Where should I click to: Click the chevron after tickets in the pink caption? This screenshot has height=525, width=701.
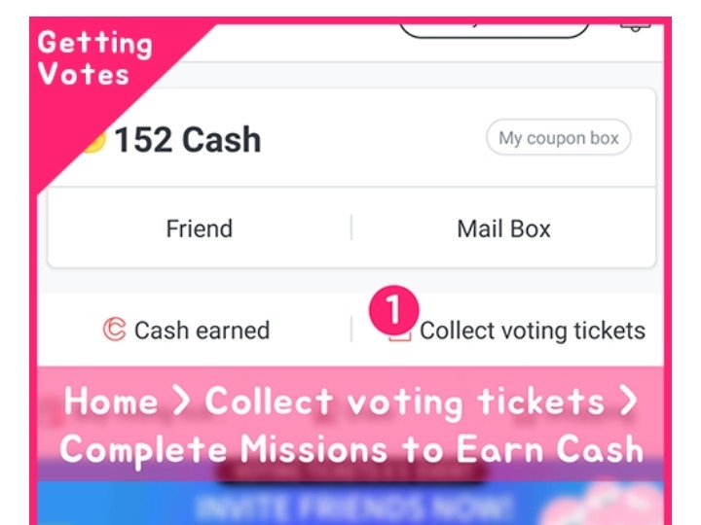[628, 402]
